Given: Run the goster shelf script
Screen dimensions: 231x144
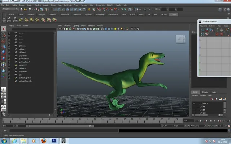Looking at the screenshot, I should tap(15, 19).
